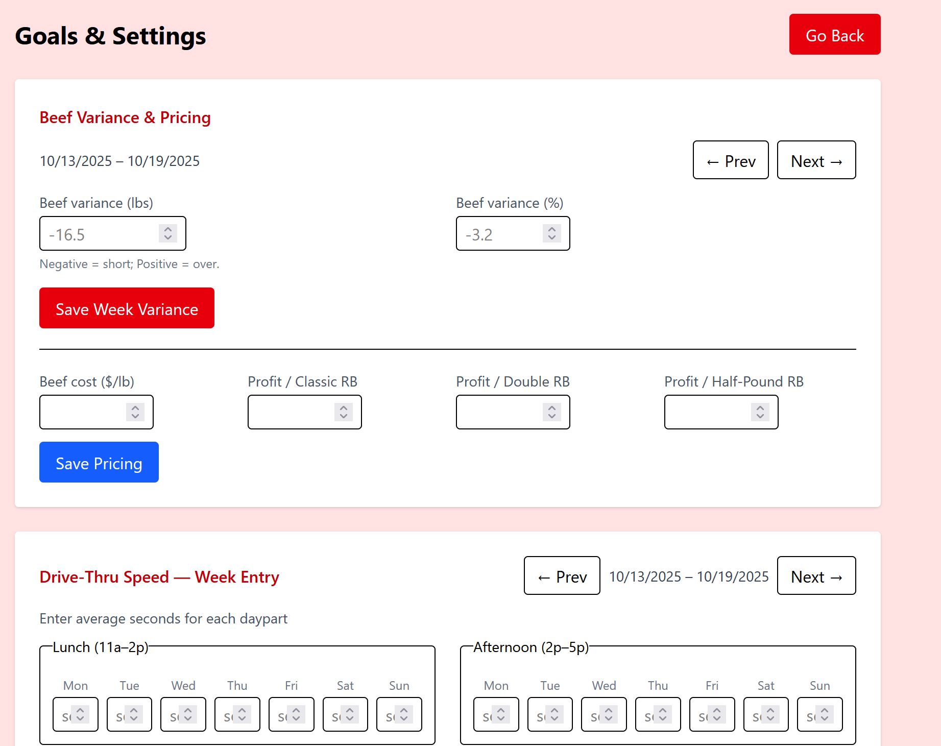Image resolution: width=941 pixels, height=746 pixels.
Task: Click Lunch Monday seconds field
Action: click(76, 714)
